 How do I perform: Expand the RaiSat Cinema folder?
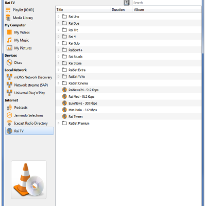click(58, 83)
